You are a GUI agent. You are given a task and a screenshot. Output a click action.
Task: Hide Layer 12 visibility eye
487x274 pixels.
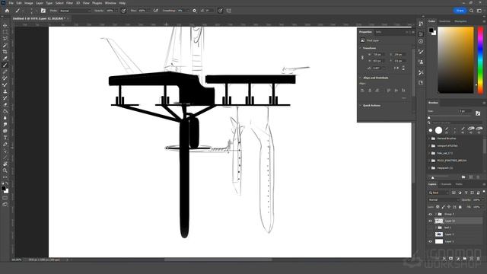(430, 221)
